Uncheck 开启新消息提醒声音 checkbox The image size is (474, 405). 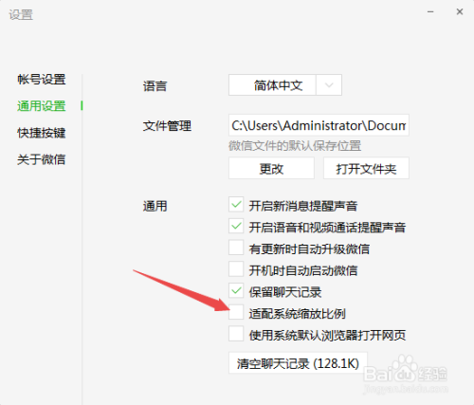pos(236,205)
